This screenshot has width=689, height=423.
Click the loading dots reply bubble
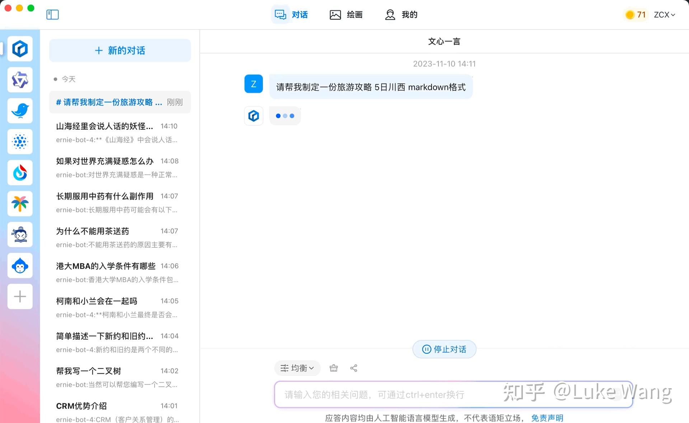285,116
